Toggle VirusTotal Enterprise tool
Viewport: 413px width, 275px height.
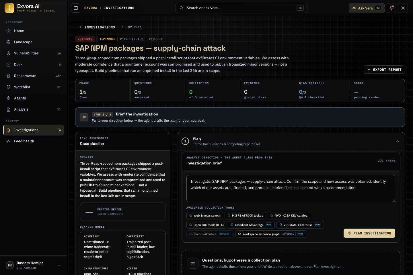[x=300, y=225]
